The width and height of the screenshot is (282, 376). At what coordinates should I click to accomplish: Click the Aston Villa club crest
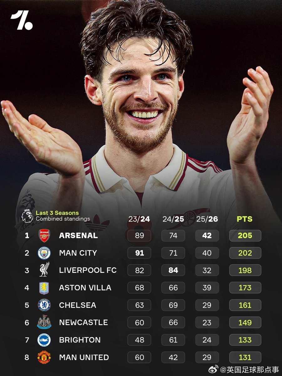(44, 288)
